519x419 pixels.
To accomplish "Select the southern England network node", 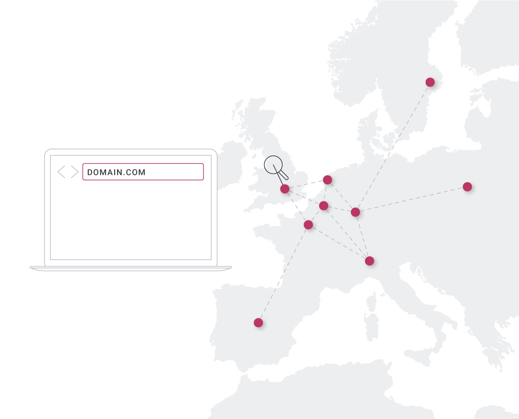I will point(285,189).
